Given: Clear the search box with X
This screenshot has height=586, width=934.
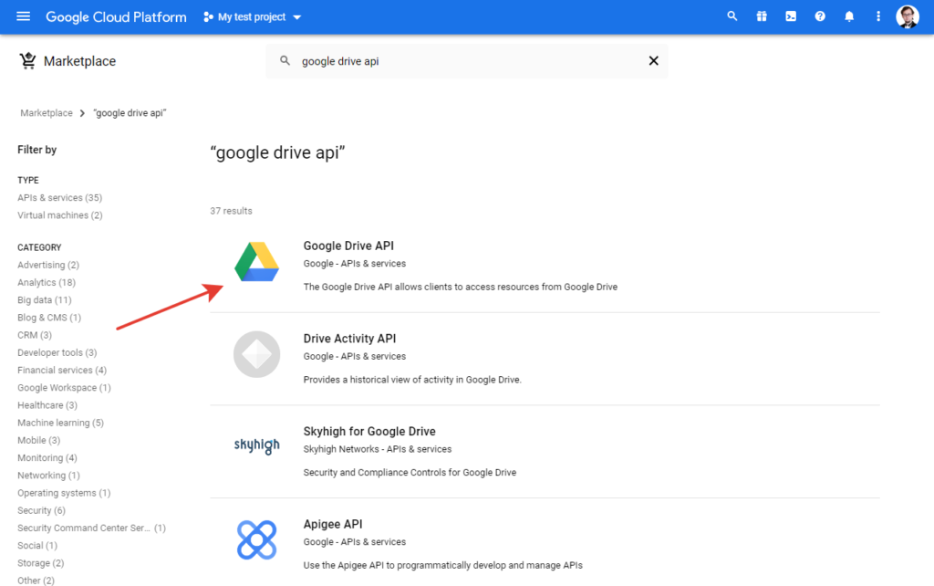Looking at the screenshot, I should pyautogui.click(x=653, y=61).
